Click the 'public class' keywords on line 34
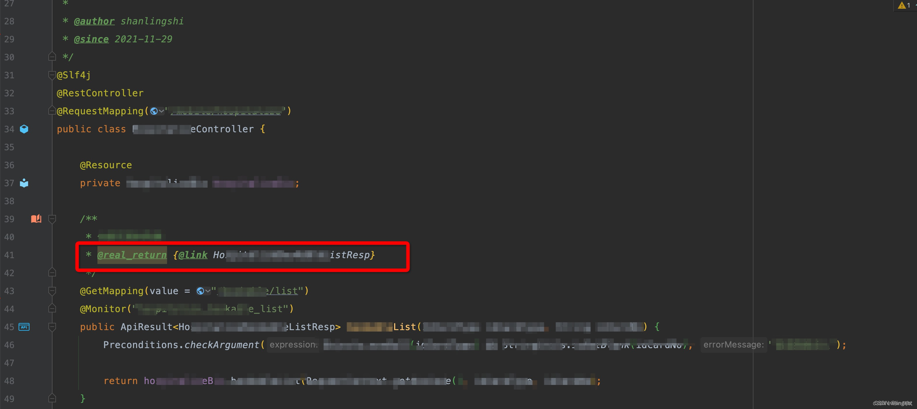Screen dimensions: 917x409 coord(91,129)
